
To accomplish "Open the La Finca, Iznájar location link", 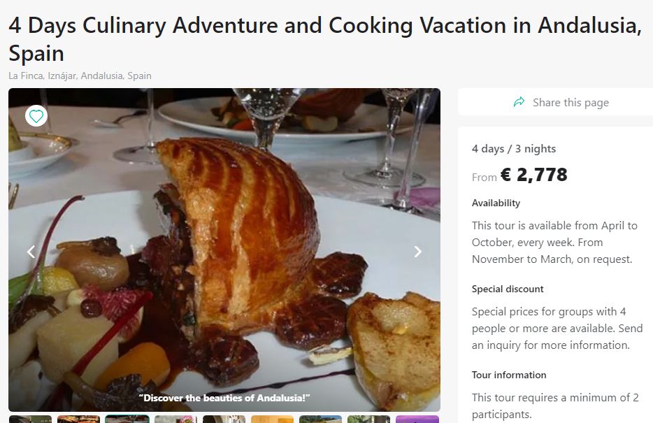I will tap(80, 76).
